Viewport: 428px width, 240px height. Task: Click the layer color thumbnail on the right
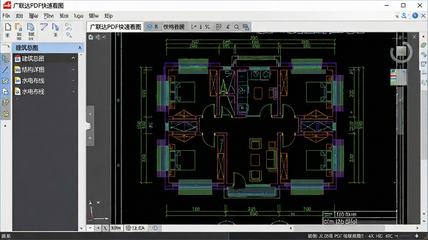pos(398,77)
